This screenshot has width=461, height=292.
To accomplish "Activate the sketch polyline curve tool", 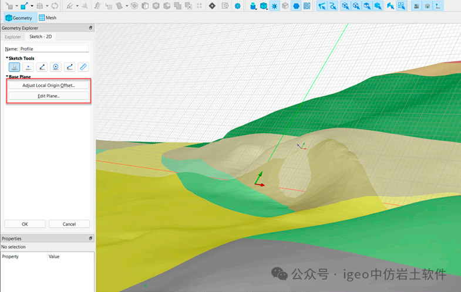I will [69, 67].
